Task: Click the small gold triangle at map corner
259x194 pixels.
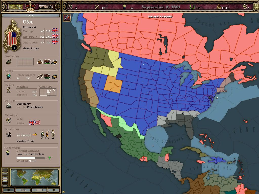Action: [63, 192]
